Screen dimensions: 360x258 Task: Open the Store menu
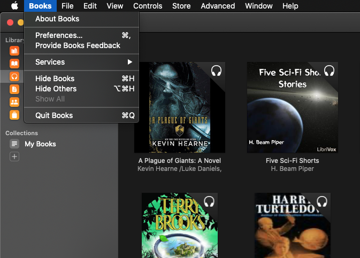[181, 6]
